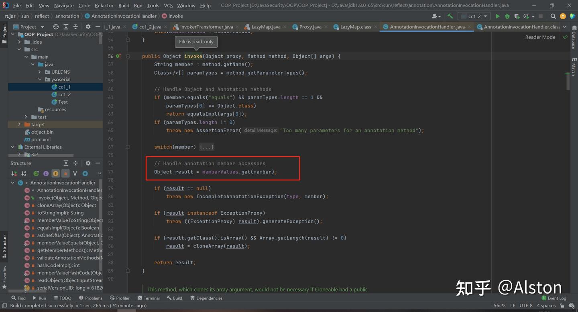The height and width of the screenshot is (312, 578).
Task: Select pom.xml in the Project tree
Action: tap(41, 139)
